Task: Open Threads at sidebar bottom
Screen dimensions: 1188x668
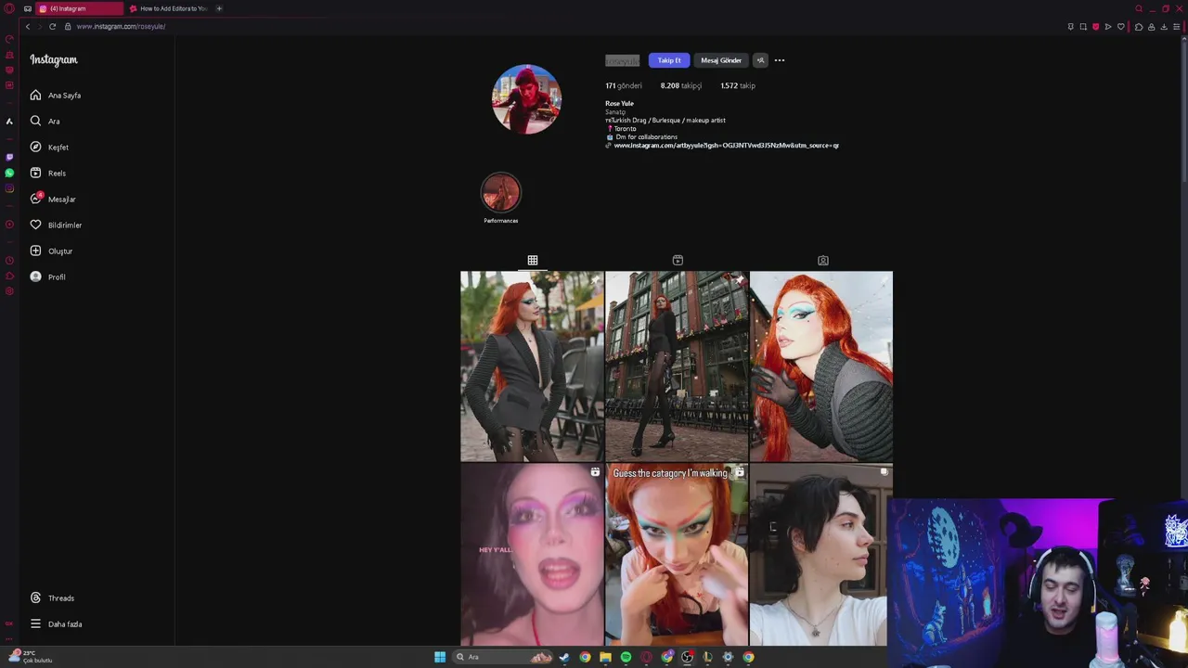Action: point(52,598)
